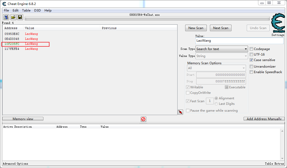Open the File menu
Viewport: 287px width, 168px height.
pyautogui.click(x=6, y=10)
